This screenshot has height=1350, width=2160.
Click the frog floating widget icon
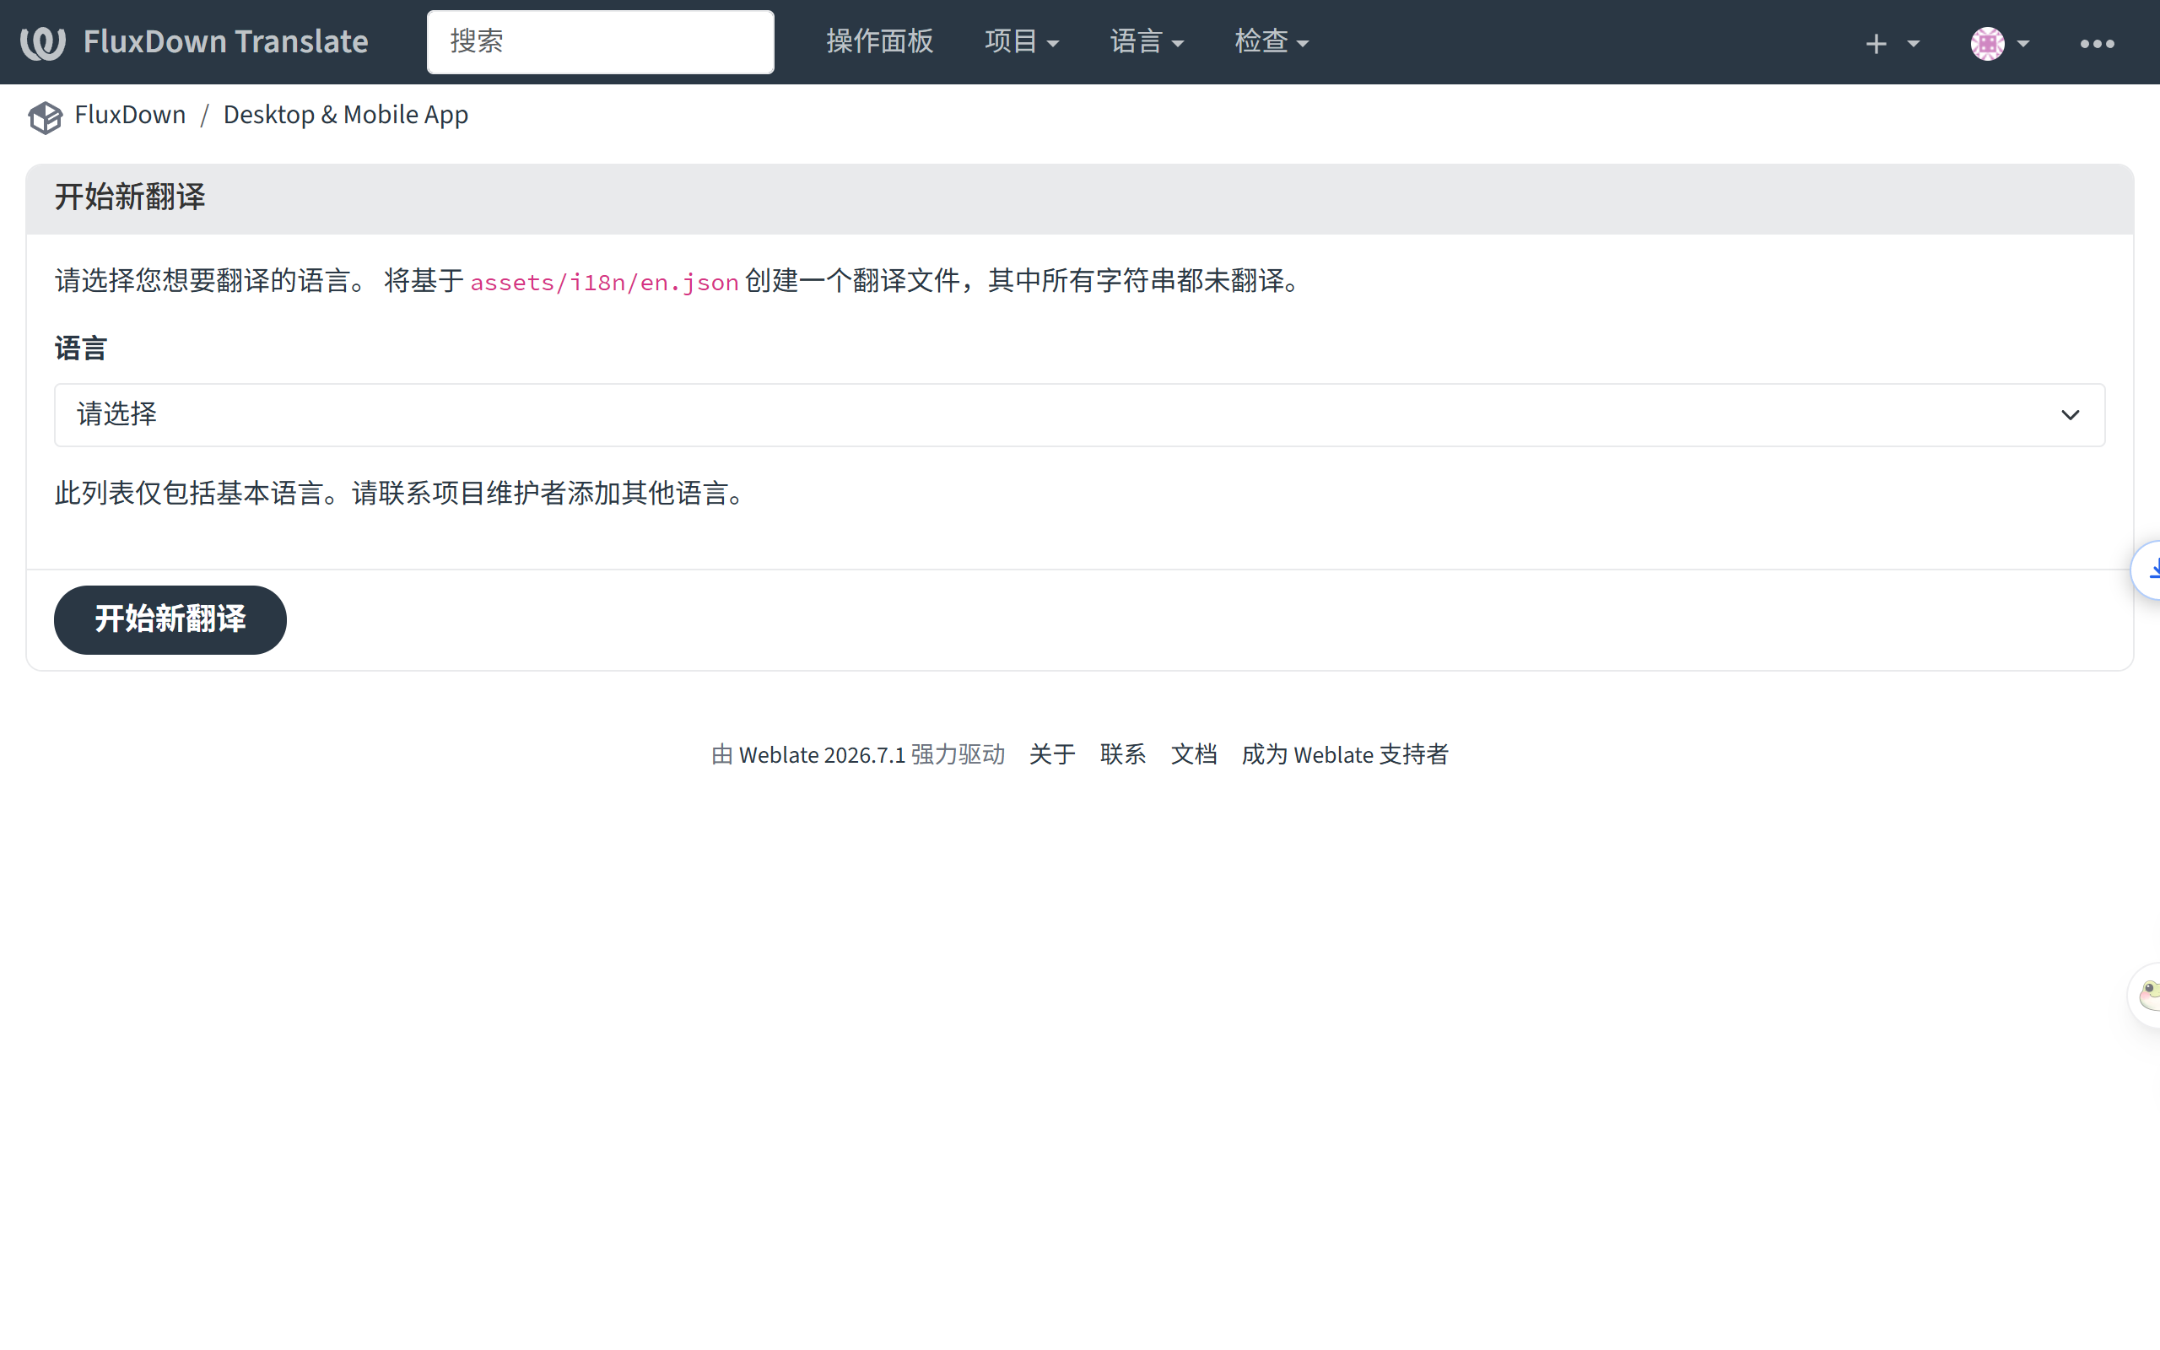pos(2146,994)
